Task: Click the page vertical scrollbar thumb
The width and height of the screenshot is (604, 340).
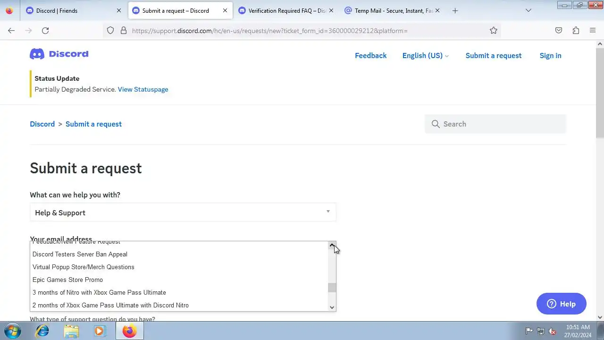Action: point(600,93)
